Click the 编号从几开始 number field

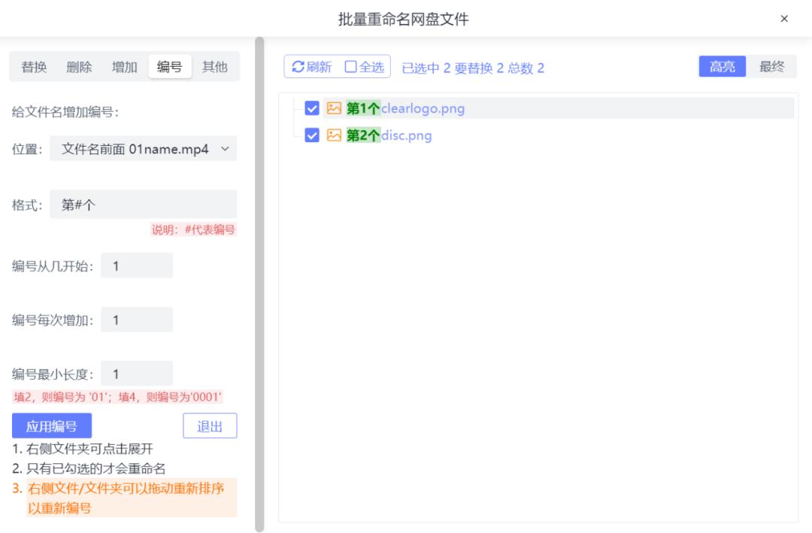(x=137, y=265)
